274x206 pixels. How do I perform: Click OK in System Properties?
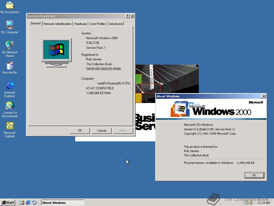[x=80, y=131]
